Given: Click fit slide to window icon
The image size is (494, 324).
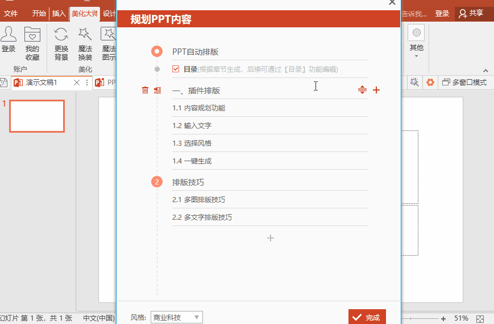Looking at the screenshot, I should pos(480,319).
